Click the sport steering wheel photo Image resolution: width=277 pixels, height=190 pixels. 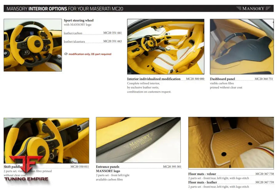[33, 45]
